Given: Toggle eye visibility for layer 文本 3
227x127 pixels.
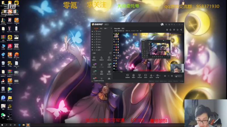Looking at the screenshot, I should pyautogui.click(x=92, y=37).
